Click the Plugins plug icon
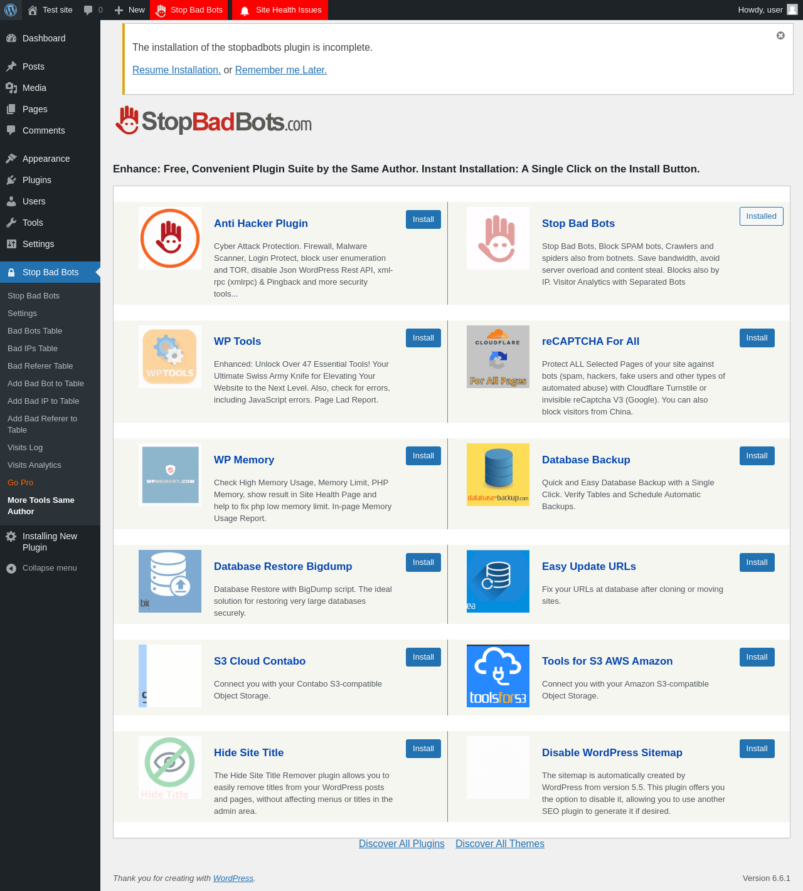803x891 pixels. pyautogui.click(x=11, y=180)
